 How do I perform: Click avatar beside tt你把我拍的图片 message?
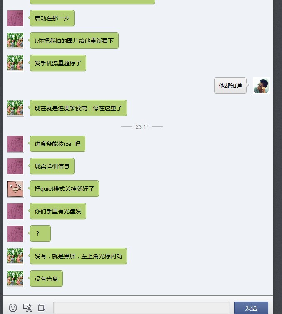(x=15, y=41)
